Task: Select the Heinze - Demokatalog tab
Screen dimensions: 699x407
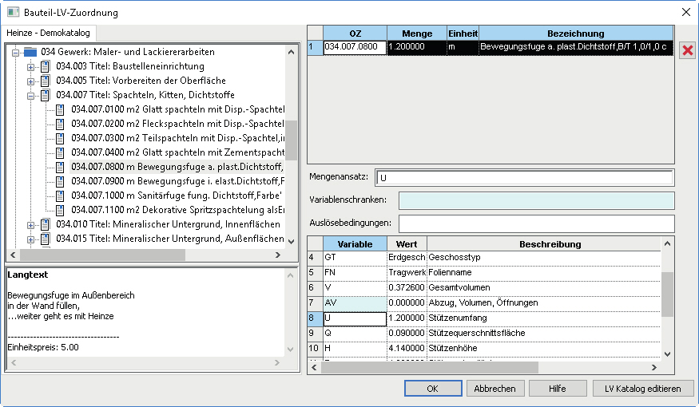Action: tap(48, 33)
